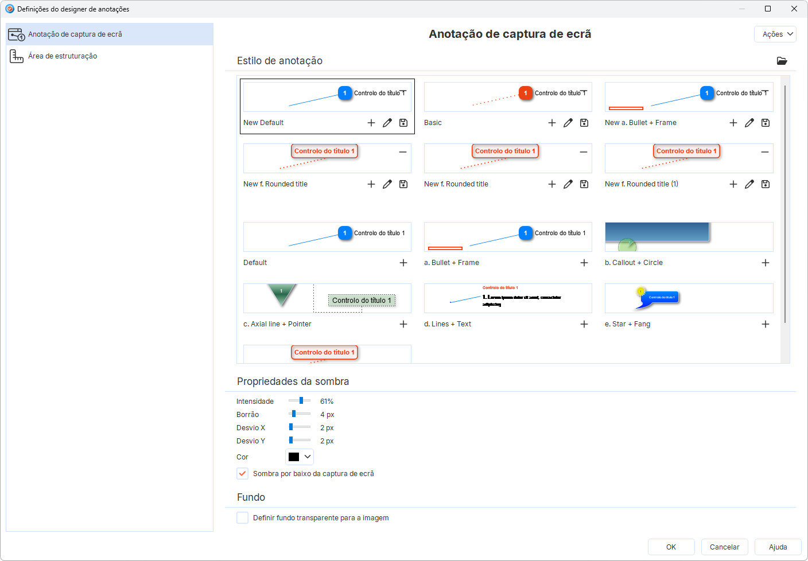Save the first New f. Rounded title style
808x561 pixels.
point(403,184)
